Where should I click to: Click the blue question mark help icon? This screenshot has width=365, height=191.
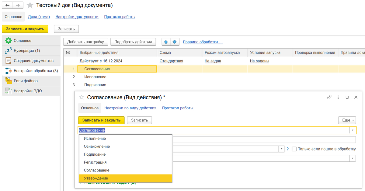pos(287,149)
